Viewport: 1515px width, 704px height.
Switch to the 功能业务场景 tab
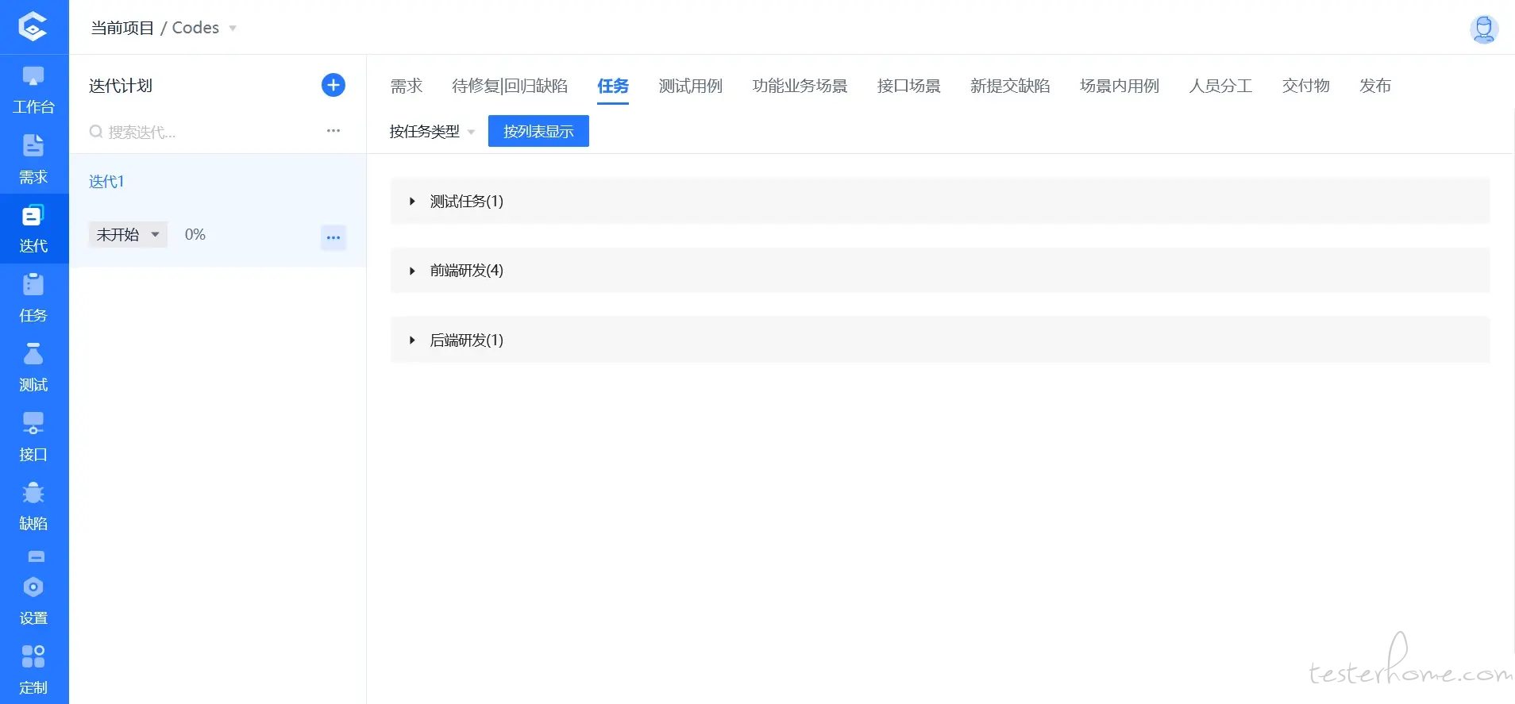tap(800, 86)
